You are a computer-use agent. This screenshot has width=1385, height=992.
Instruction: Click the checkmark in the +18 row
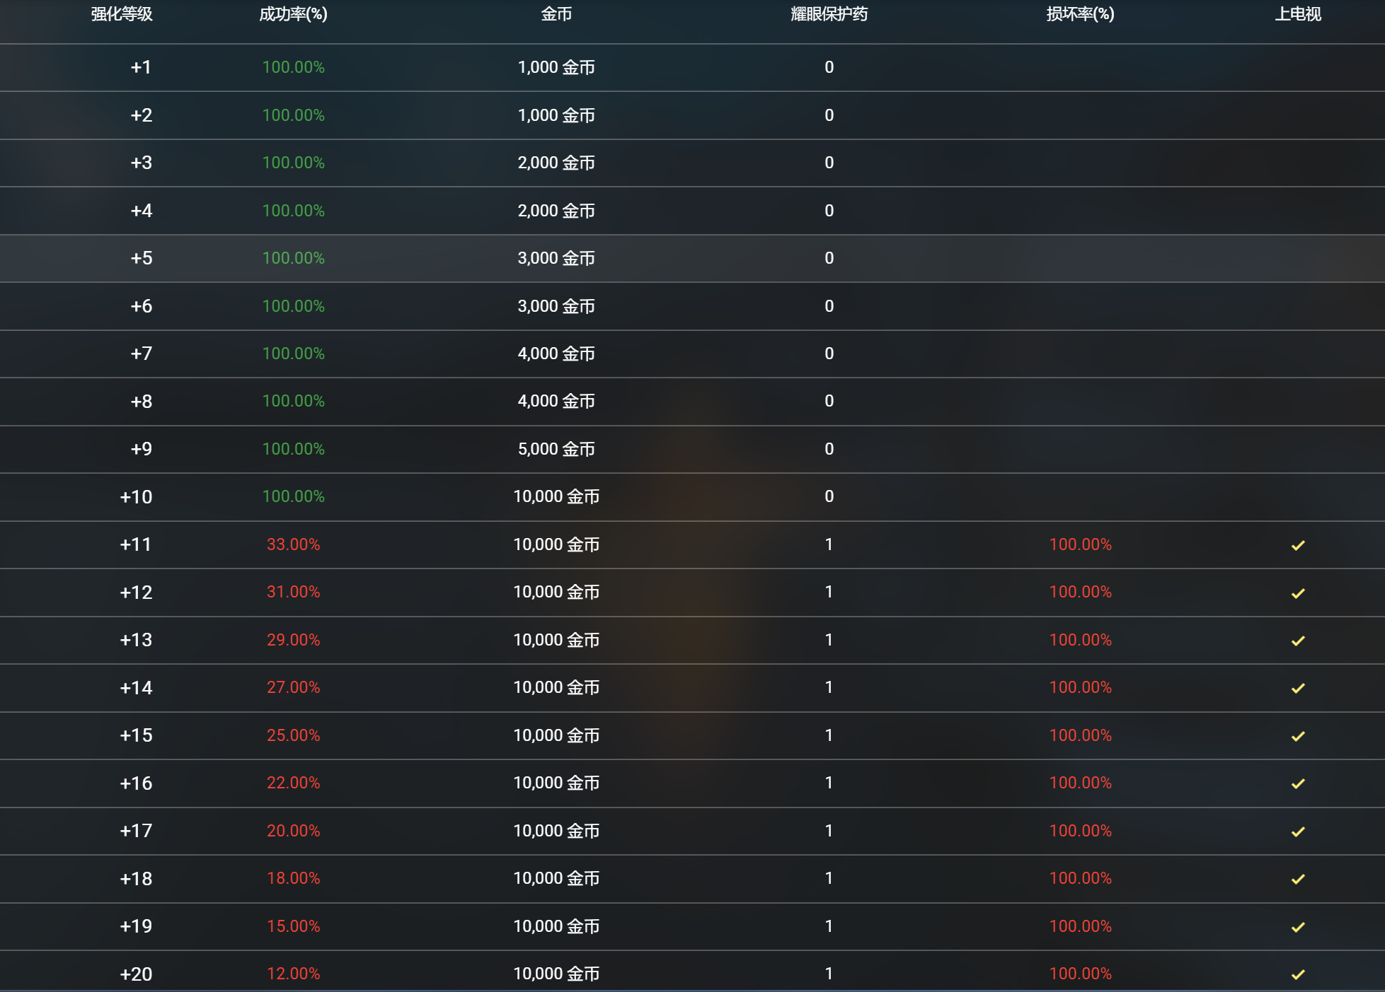[x=1297, y=879]
